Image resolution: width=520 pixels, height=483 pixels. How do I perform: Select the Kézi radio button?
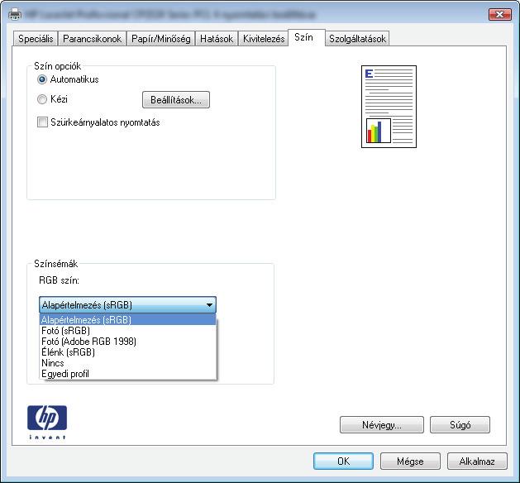[x=42, y=99]
